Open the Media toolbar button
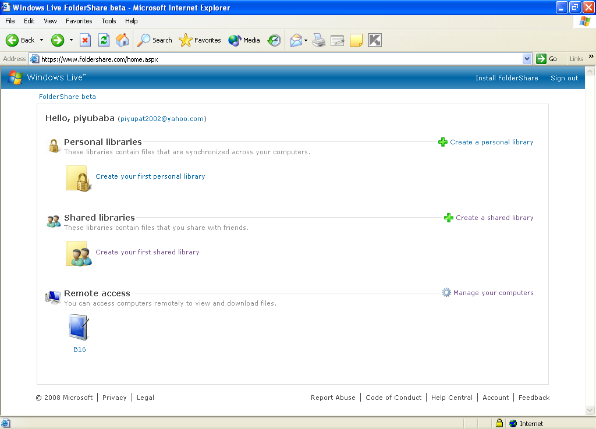The image size is (596, 429). point(244,40)
